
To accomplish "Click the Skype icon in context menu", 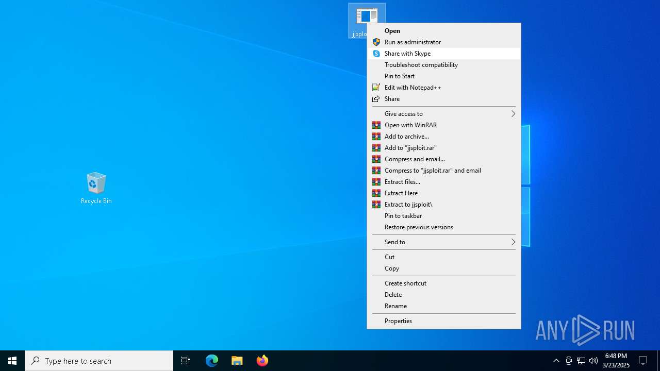I will (x=376, y=54).
